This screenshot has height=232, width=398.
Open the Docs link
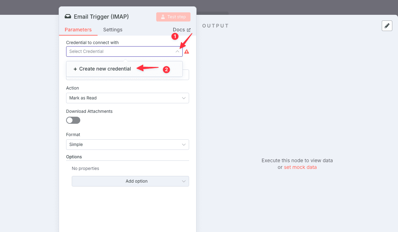(x=179, y=30)
